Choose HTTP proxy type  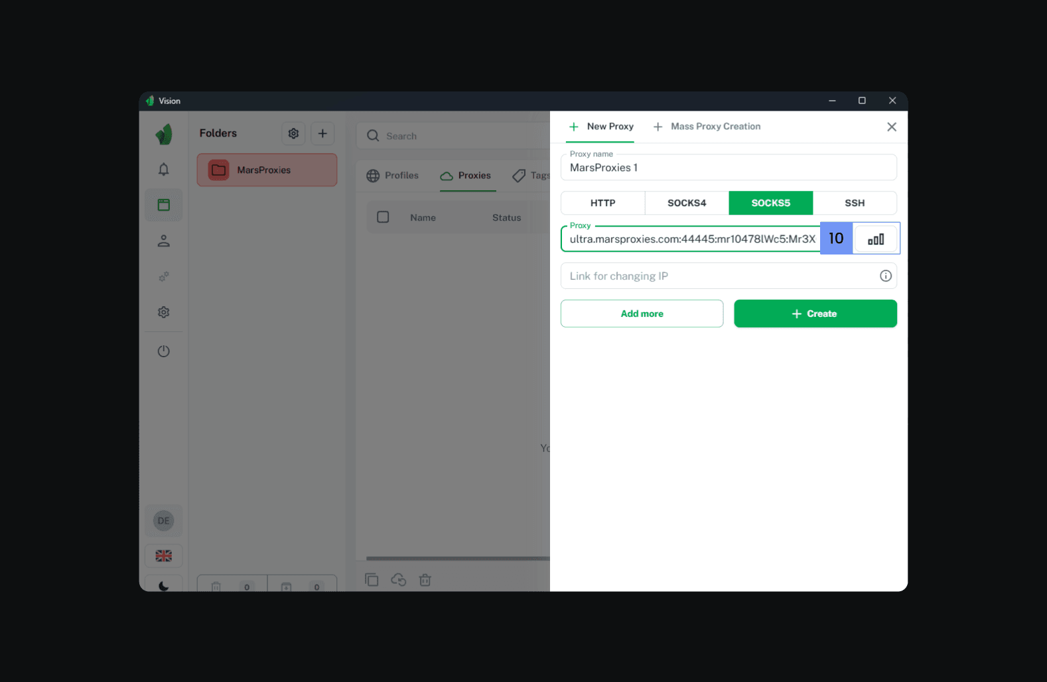(x=603, y=203)
